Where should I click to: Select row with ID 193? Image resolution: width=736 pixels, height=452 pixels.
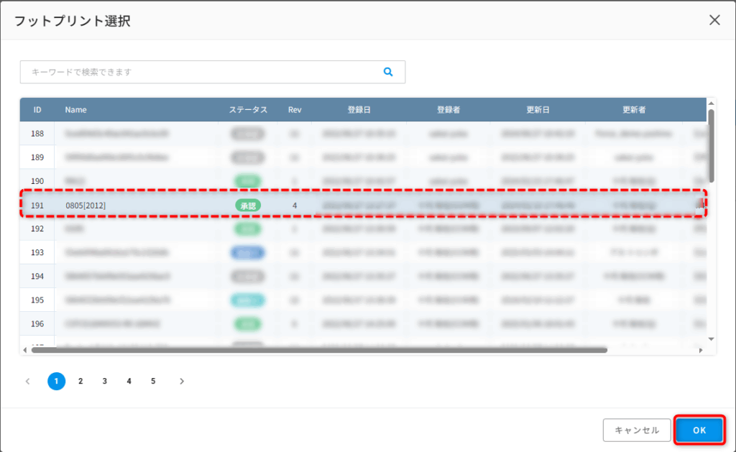363,252
